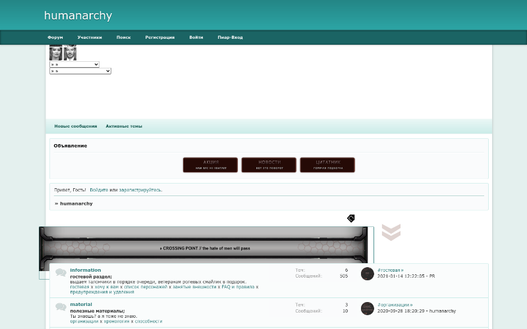Viewport: 527px width, 329px height.
Task: Open the first shorter dropdown select
Action: tap(74, 64)
